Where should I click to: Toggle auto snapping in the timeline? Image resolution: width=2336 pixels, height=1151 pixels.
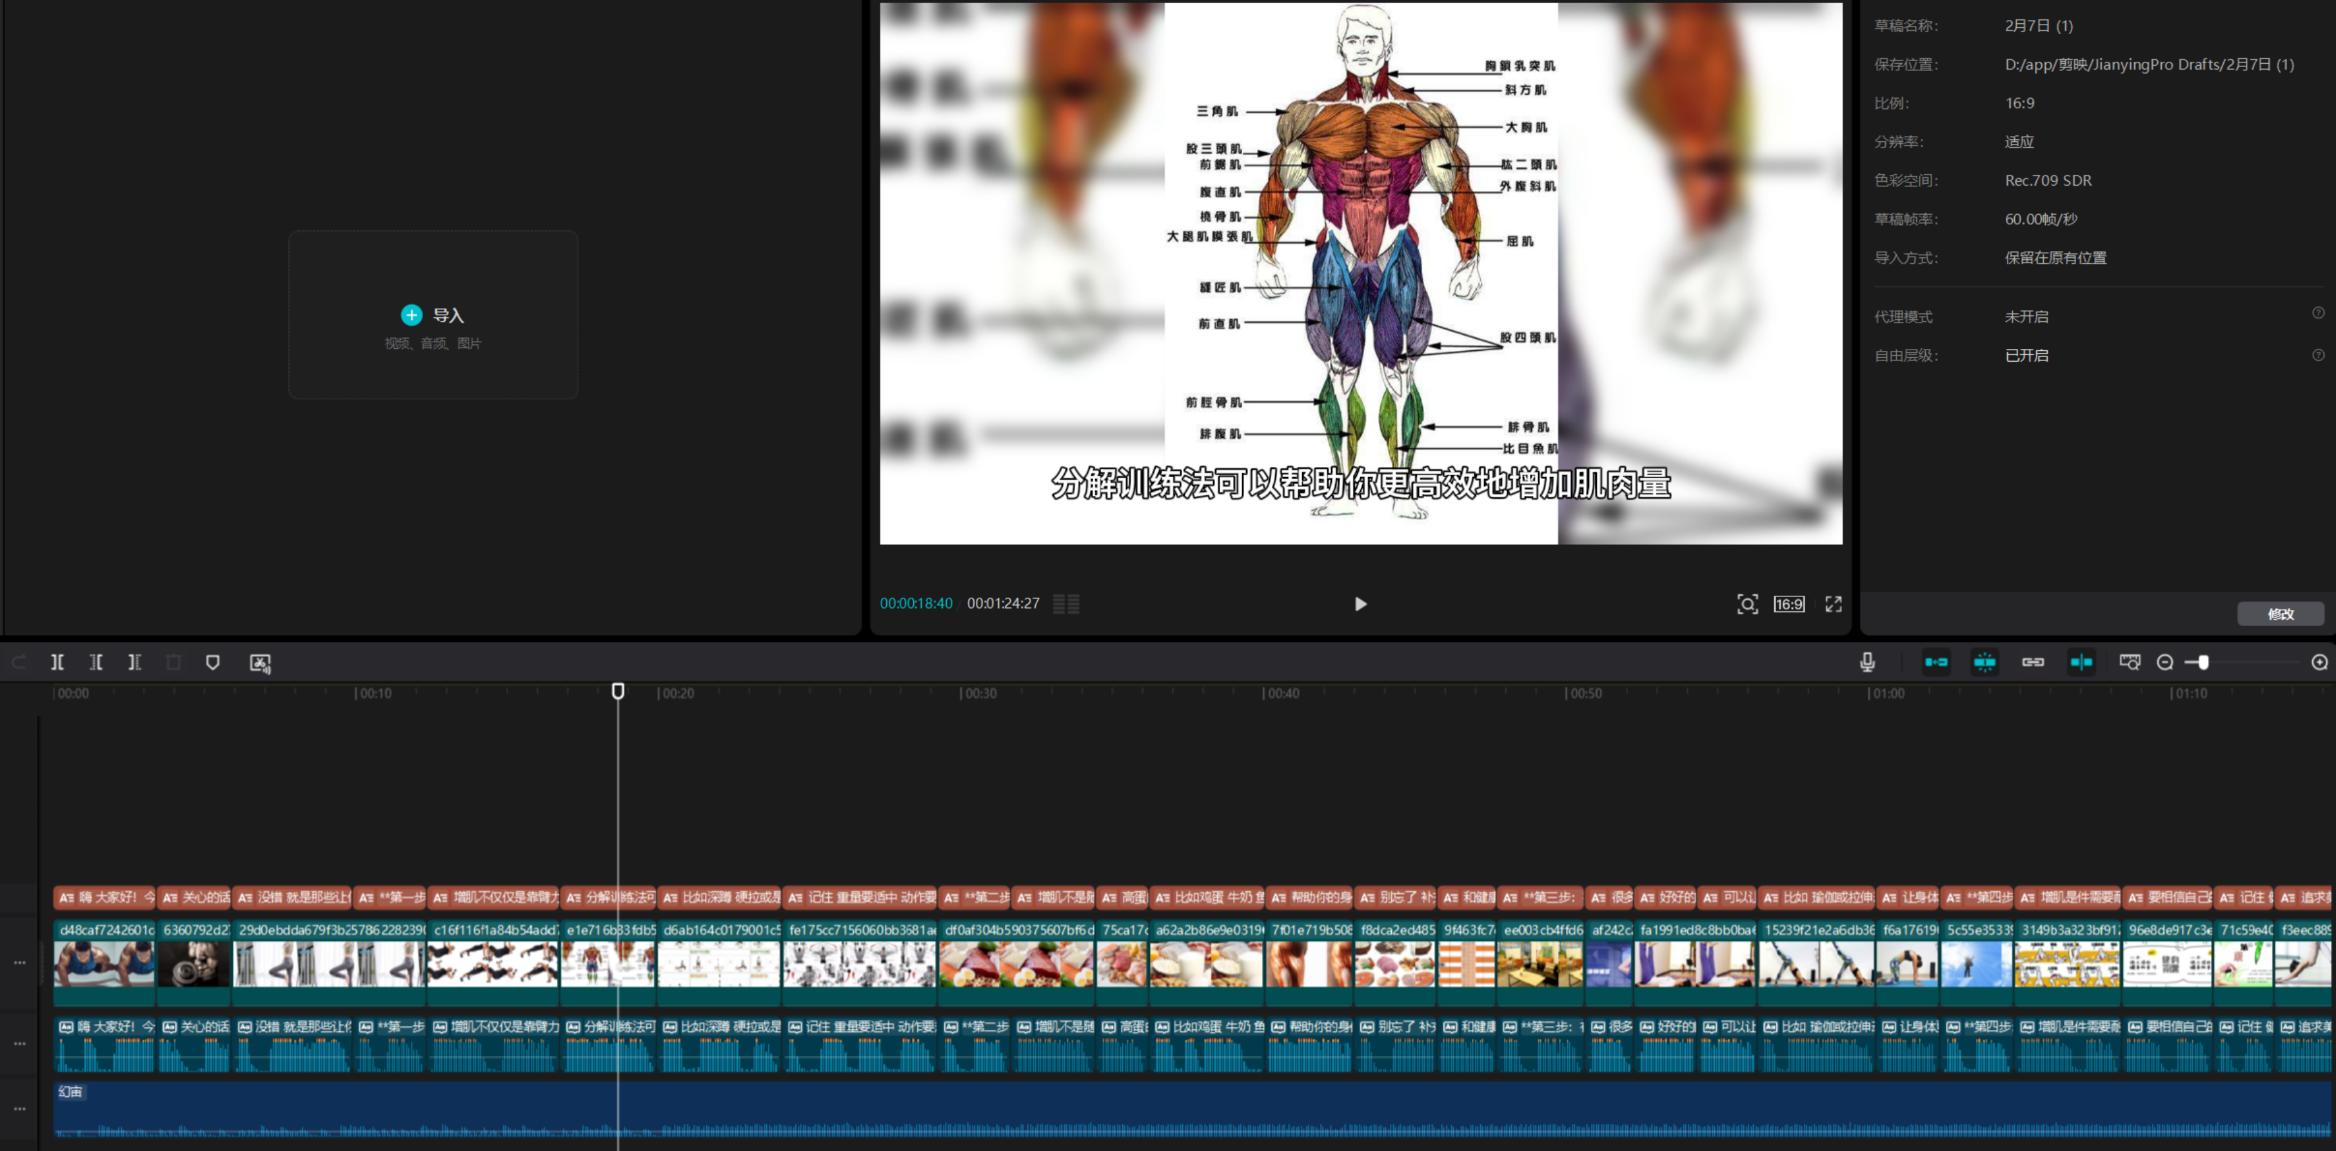point(1984,662)
